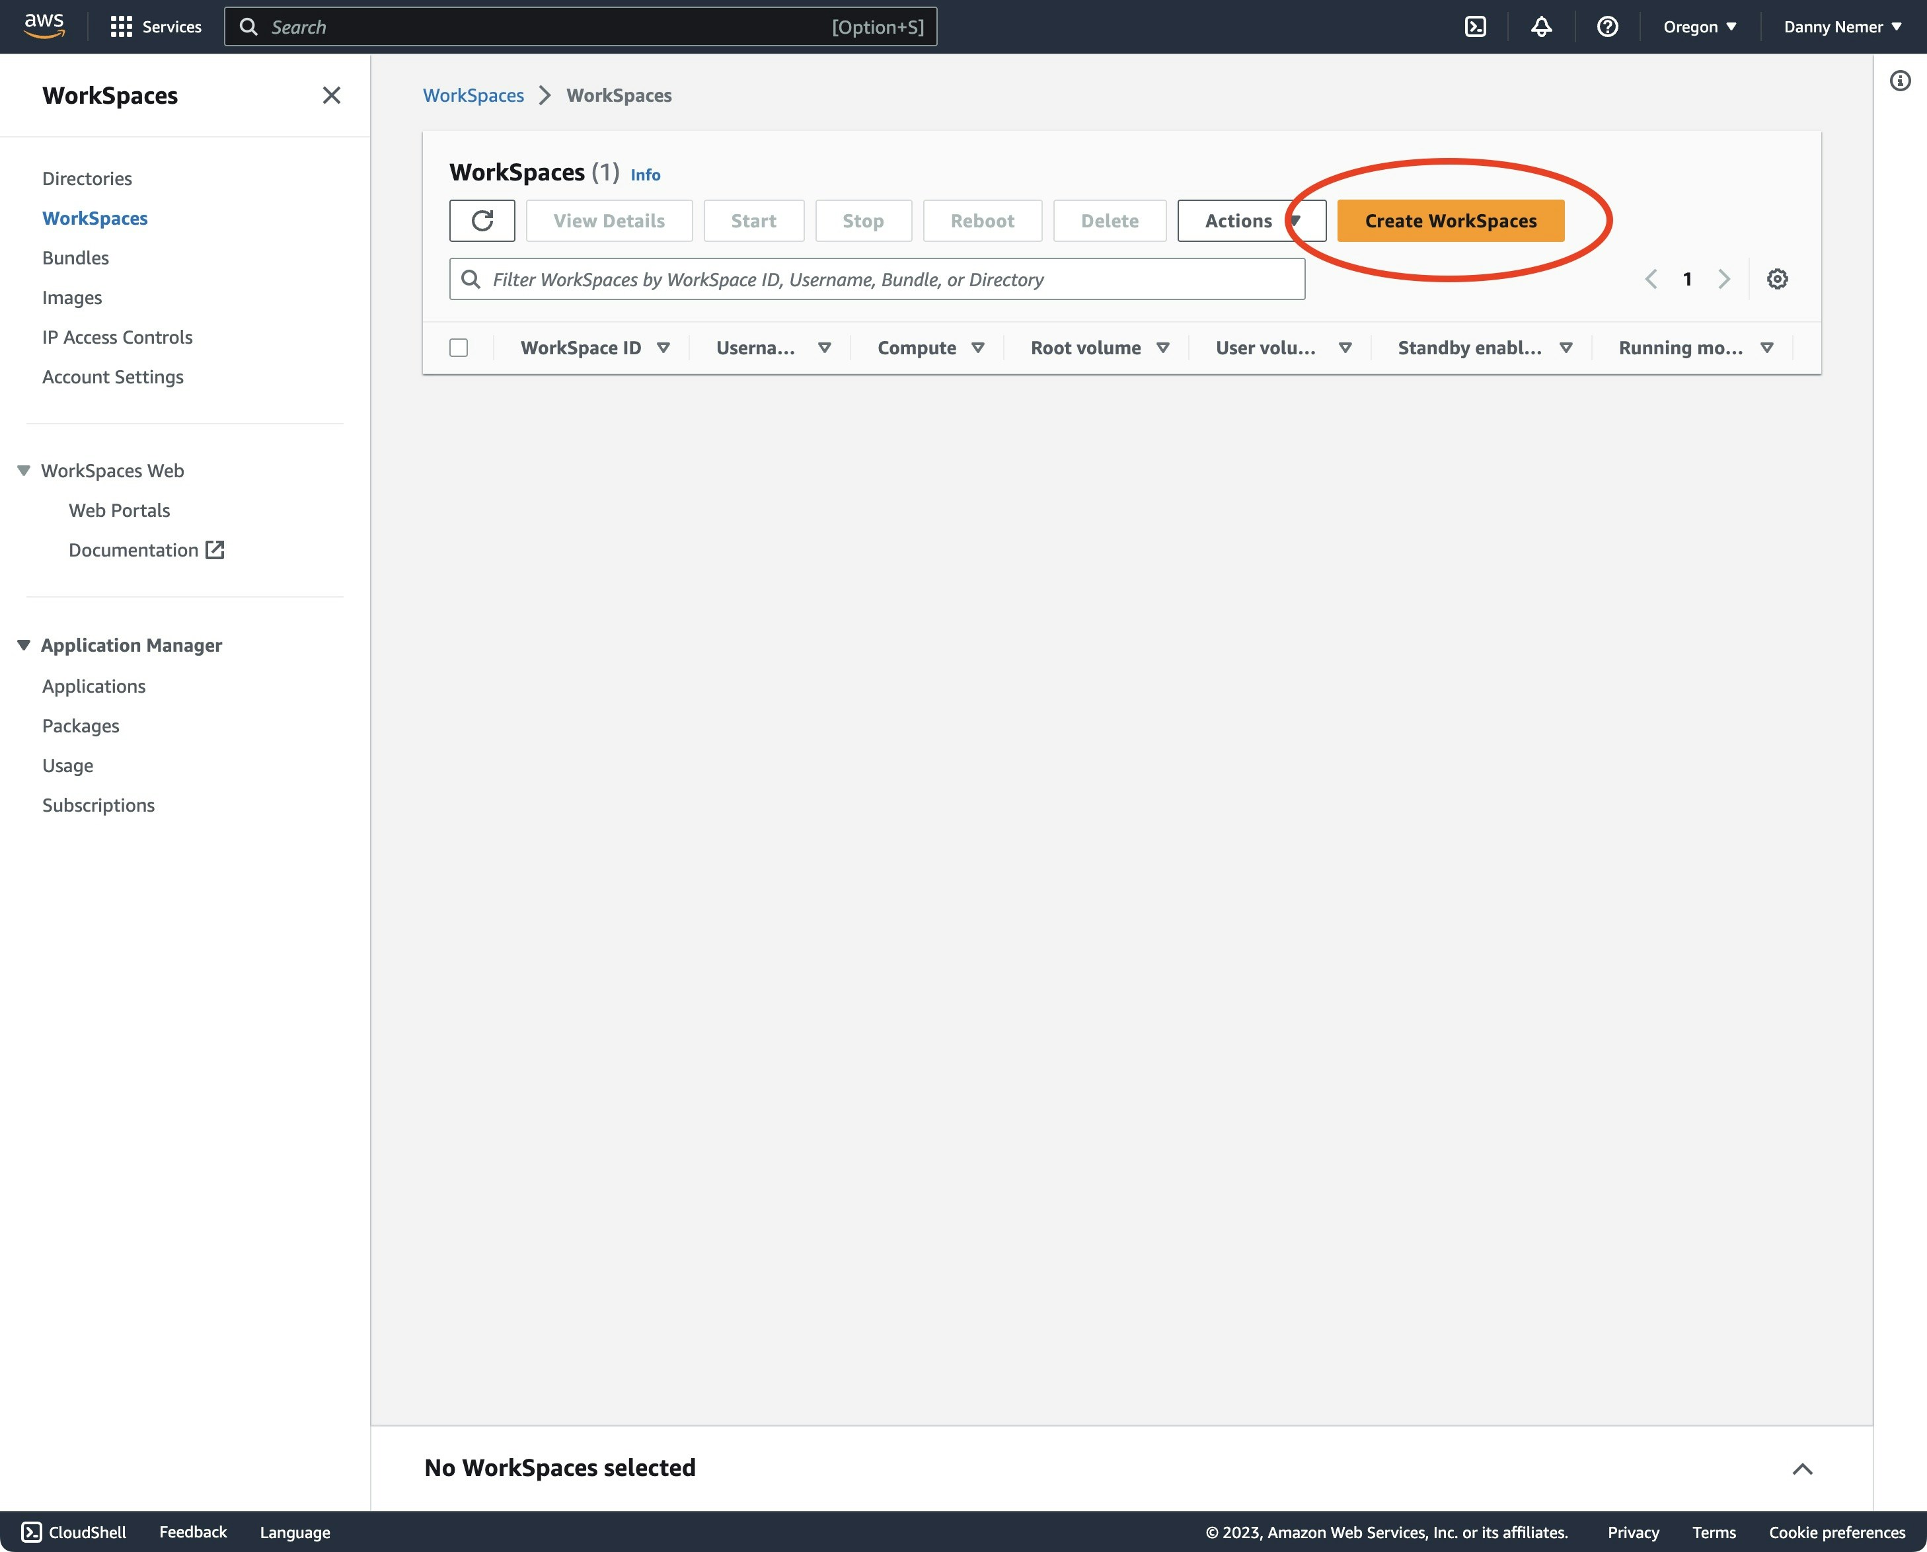Screen dimensions: 1927x1552
Task: Click the Reboot button
Action: (982, 220)
